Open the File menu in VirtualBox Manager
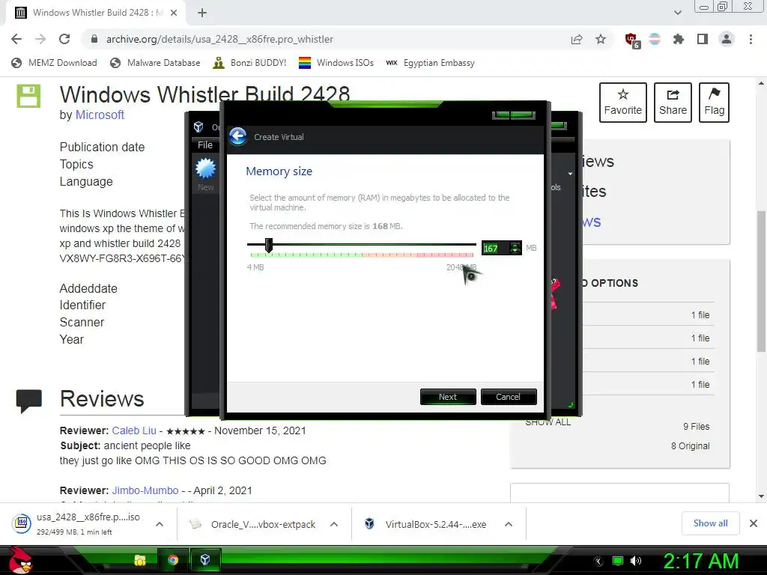This screenshot has height=575, width=767. pyautogui.click(x=205, y=144)
